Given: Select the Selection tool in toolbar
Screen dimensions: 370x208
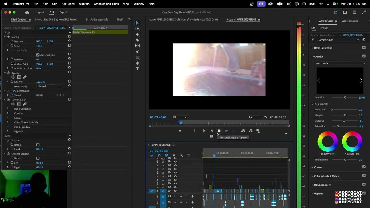Looking at the screenshot, I should tap(138, 23).
